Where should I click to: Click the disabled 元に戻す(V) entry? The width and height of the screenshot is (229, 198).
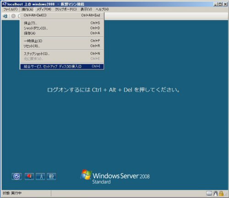62,59
